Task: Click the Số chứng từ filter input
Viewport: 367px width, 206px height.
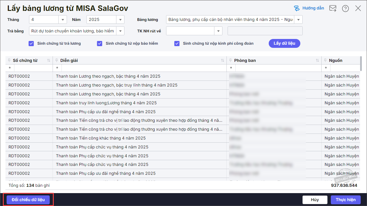Action: [x=33, y=68]
